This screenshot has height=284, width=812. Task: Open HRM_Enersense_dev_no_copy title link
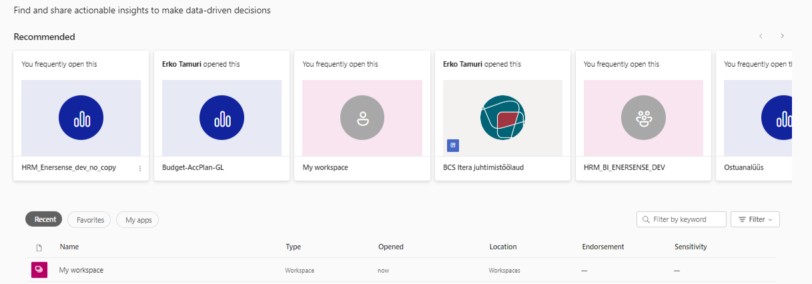coord(69,167)
